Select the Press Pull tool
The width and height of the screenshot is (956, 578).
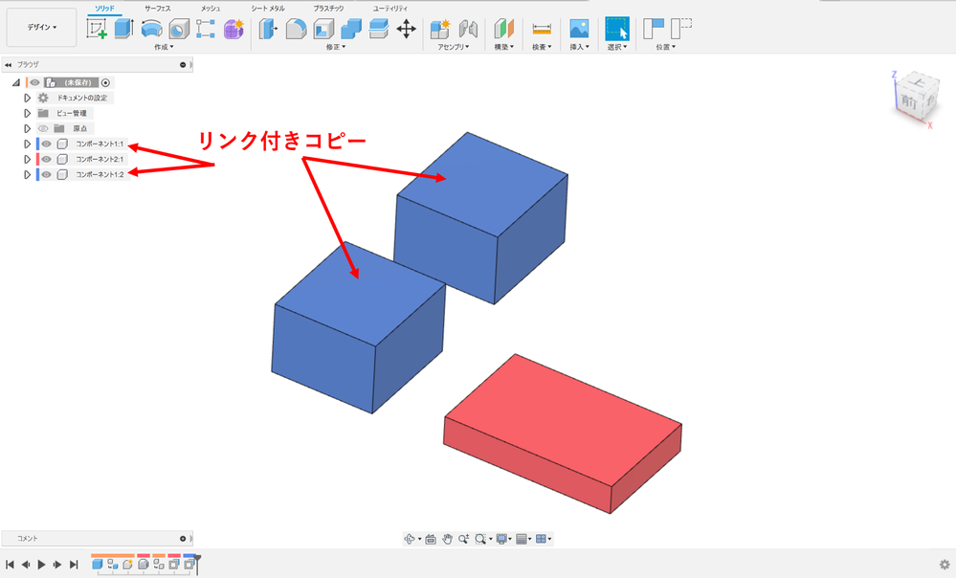(x=268, y=29)
